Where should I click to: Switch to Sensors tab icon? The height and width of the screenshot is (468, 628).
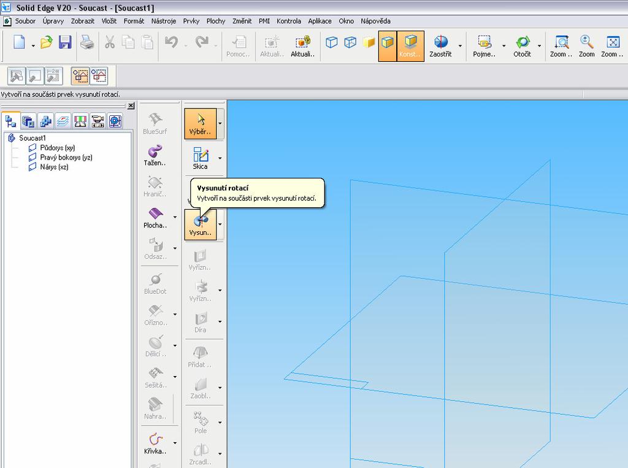coord(80,121)
